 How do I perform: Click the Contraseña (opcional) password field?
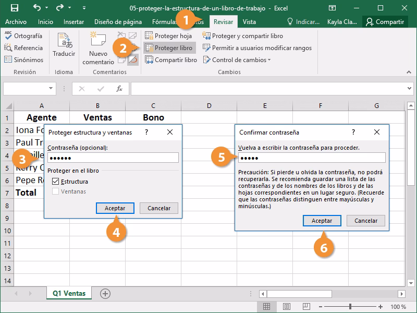pyautogui.click(x=113, y=158)
